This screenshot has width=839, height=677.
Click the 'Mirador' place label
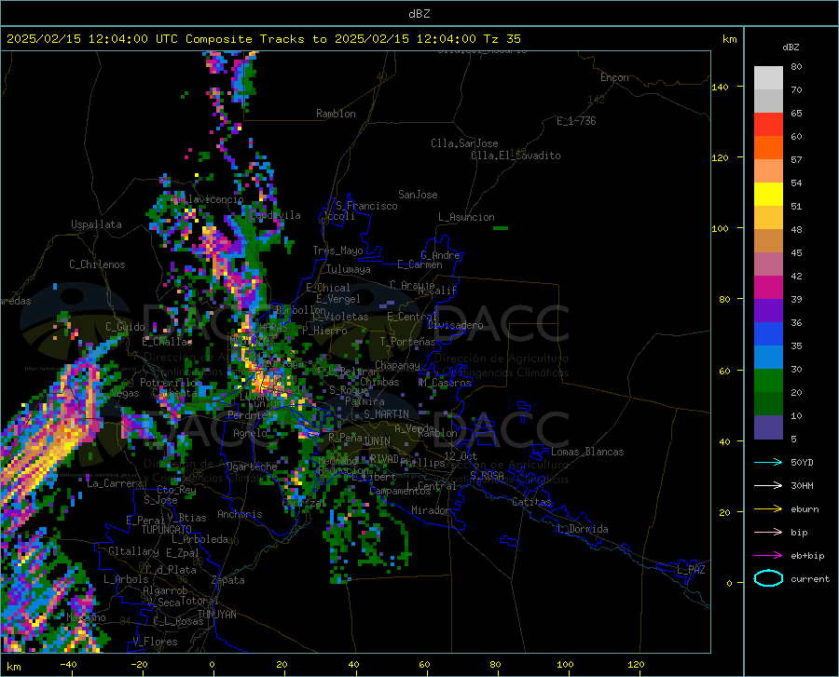click(x=431, y=510)
